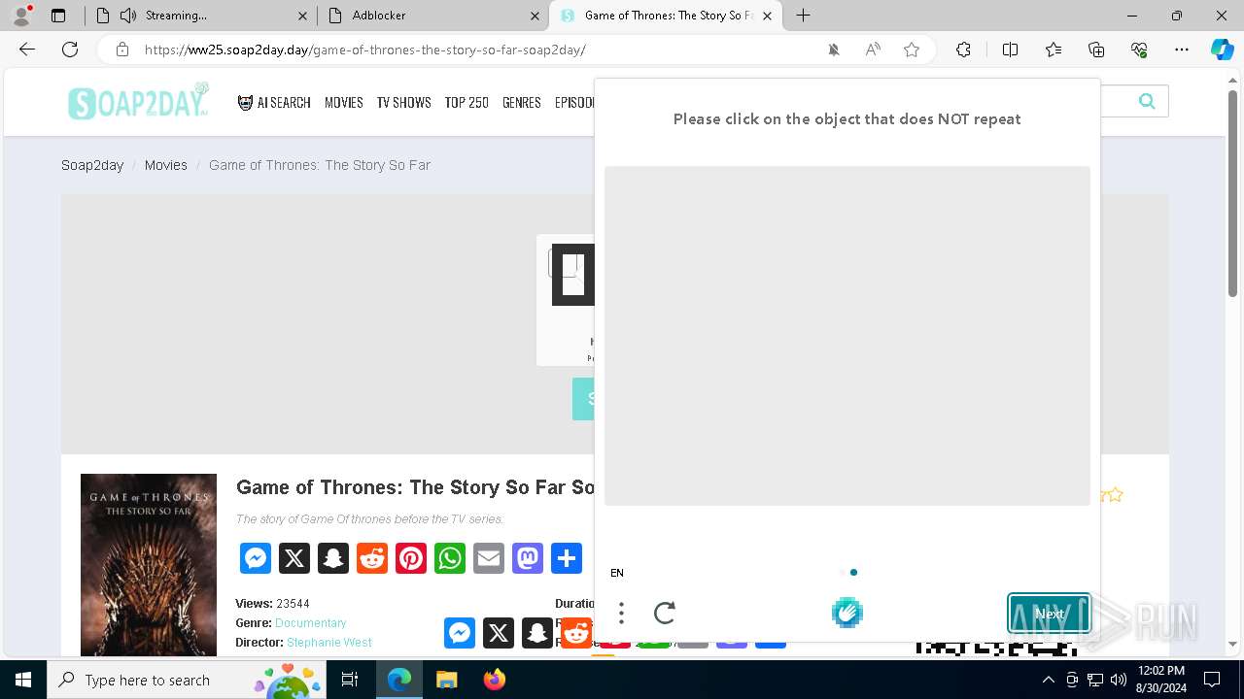The height and width of the screenshot is (699, 1244).
Task: Open the GENRES menu item
Action: (x=522, y=102)
